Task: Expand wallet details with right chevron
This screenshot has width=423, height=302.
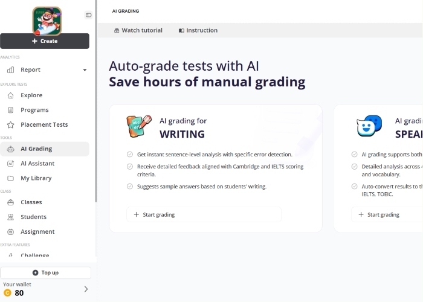Action: 86,289
